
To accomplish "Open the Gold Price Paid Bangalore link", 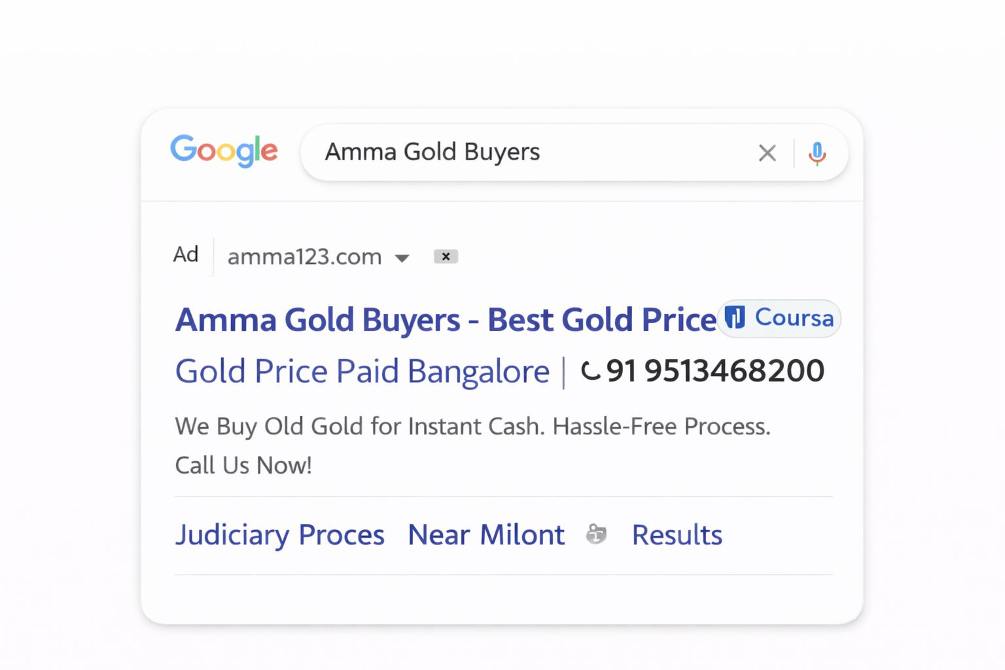I will click(x=362, y=372).
